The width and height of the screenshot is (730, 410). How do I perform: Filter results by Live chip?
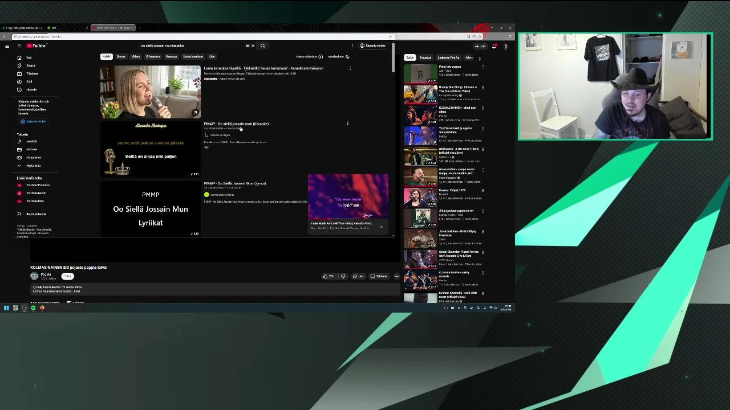(212, 56)
